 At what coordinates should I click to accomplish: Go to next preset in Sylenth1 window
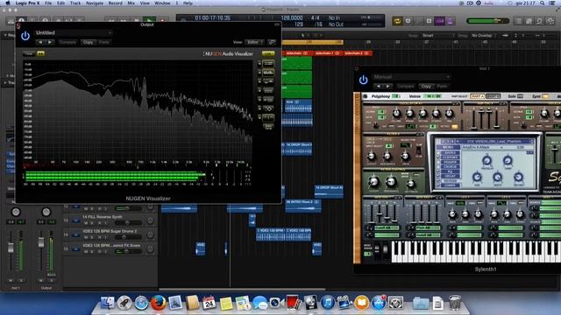(x=388, y=86)
